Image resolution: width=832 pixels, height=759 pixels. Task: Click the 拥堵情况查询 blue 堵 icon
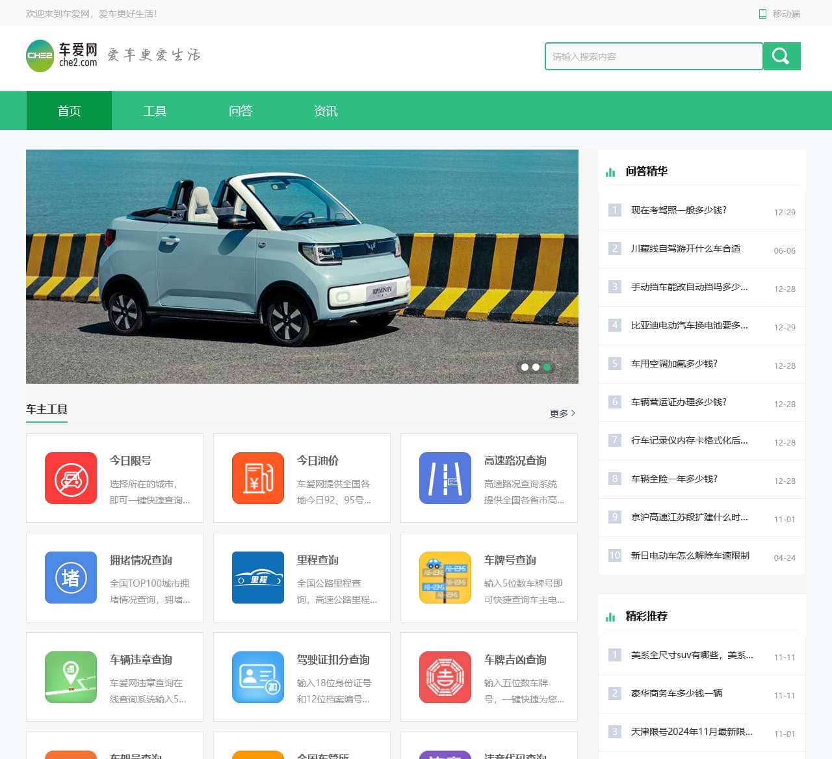[x=71, y=578]
